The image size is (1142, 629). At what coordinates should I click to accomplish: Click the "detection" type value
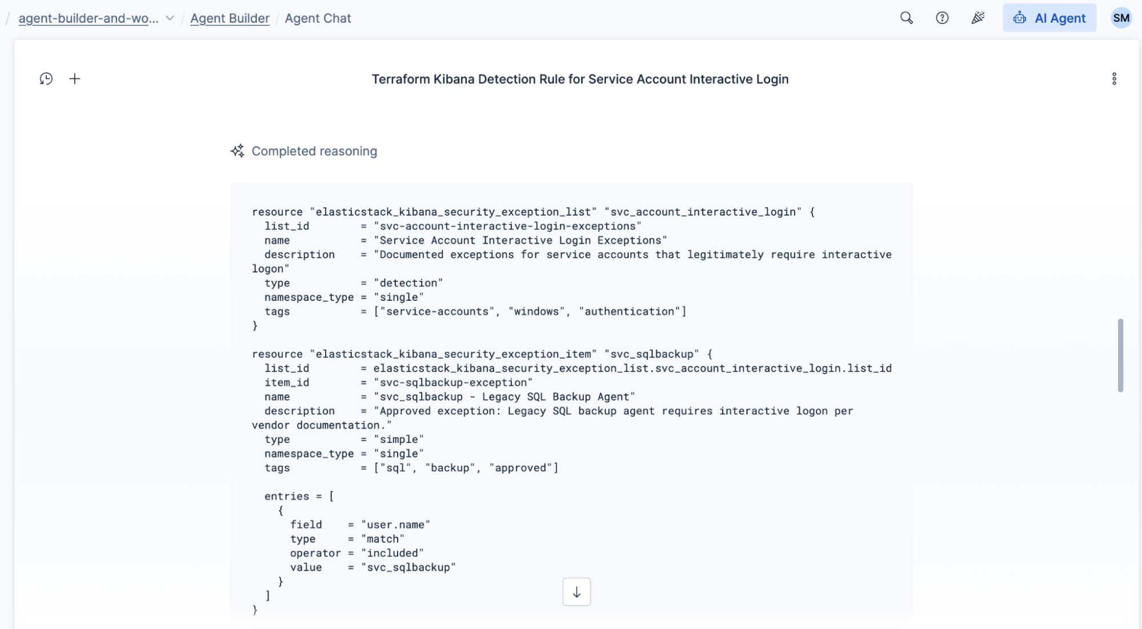[408, 283]
